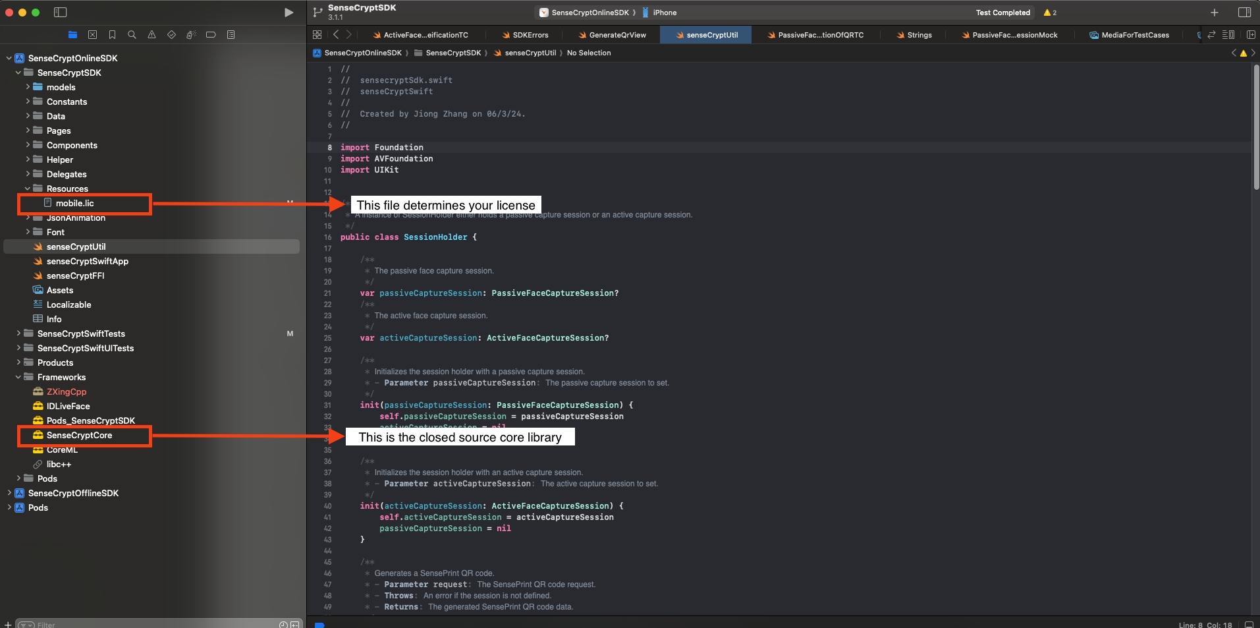Collapse the Frameworks group

point(18,377)
